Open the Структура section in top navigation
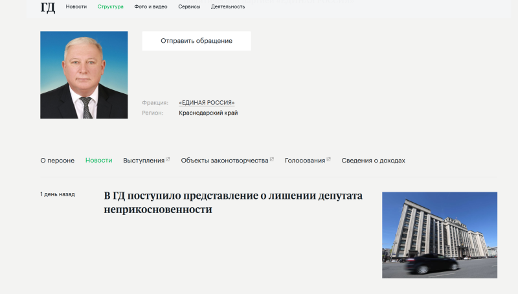The image size is (518, 294). (x=110, y=6)
